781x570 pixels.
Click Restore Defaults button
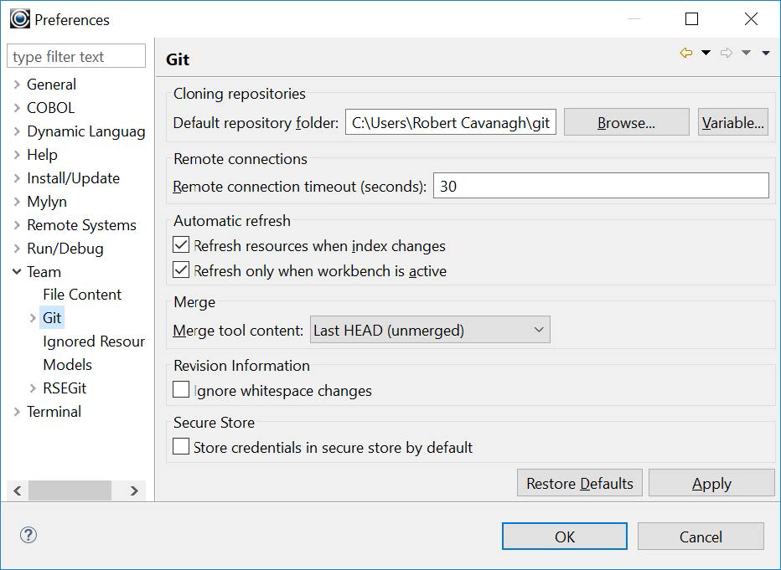click(x=580, y=484)
